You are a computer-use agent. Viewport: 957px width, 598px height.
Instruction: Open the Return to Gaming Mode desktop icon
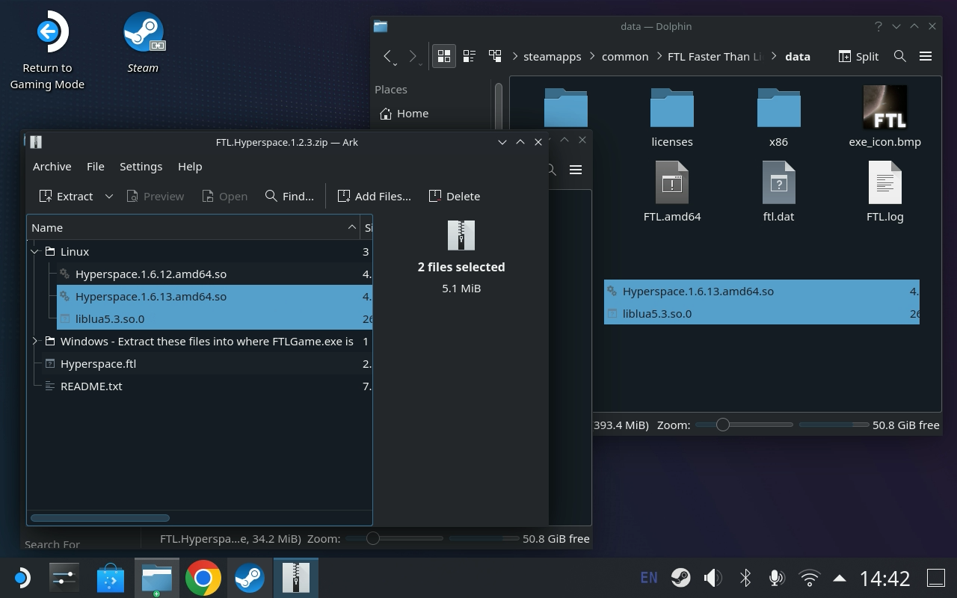point(47,51)
